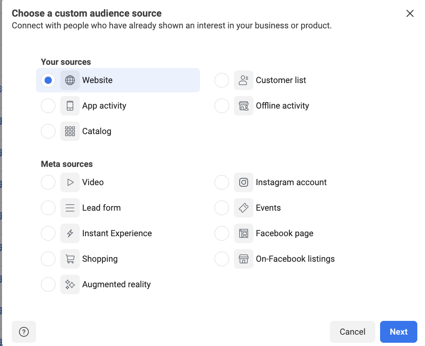Click the sparkles Augmented reality icon

pos(70,284)
